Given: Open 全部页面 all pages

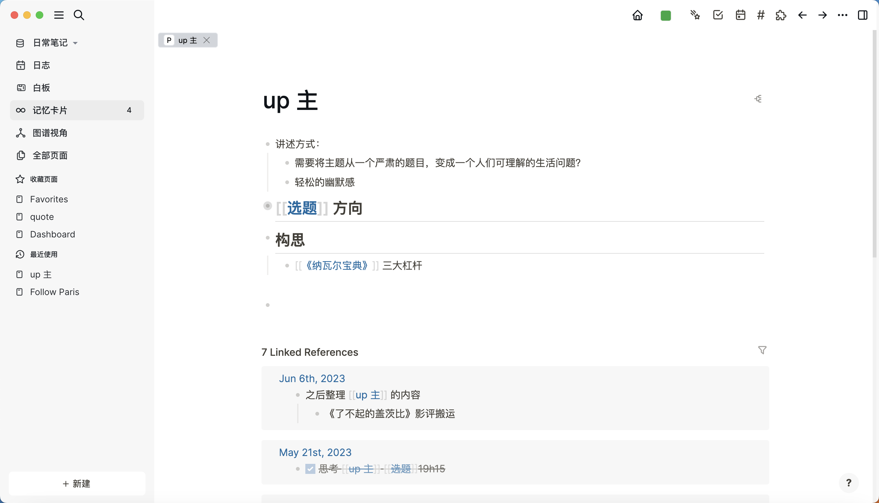Looking at the screenshot, I should (x=77, y=155).
